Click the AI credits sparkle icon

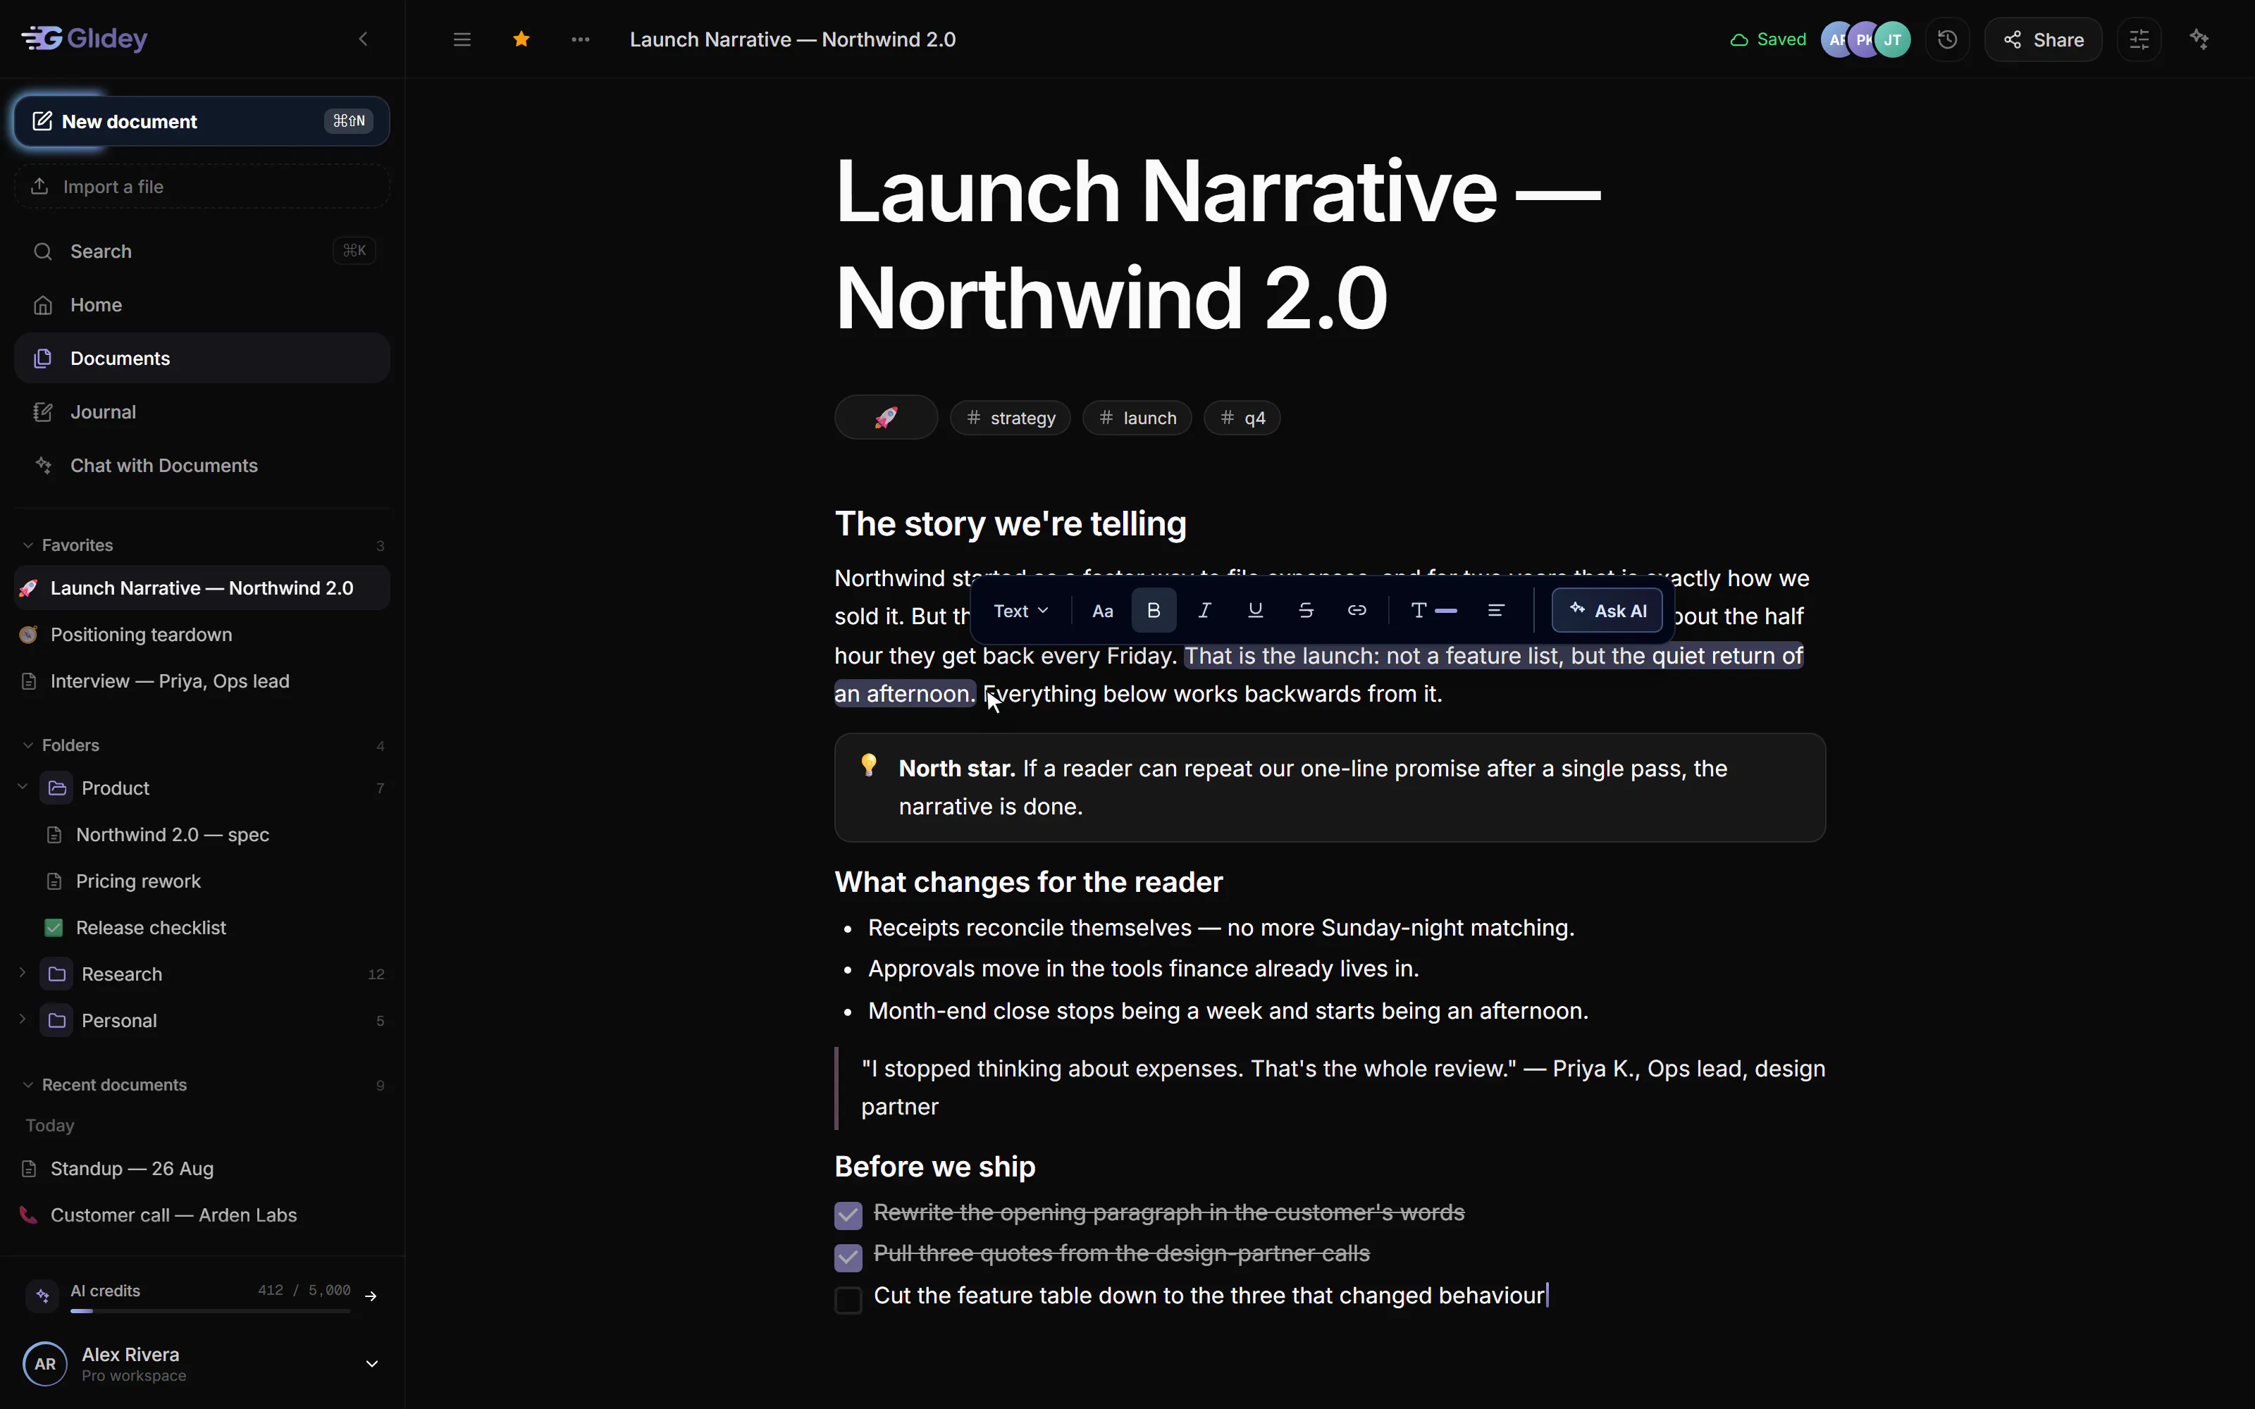tap(42, 1296)
